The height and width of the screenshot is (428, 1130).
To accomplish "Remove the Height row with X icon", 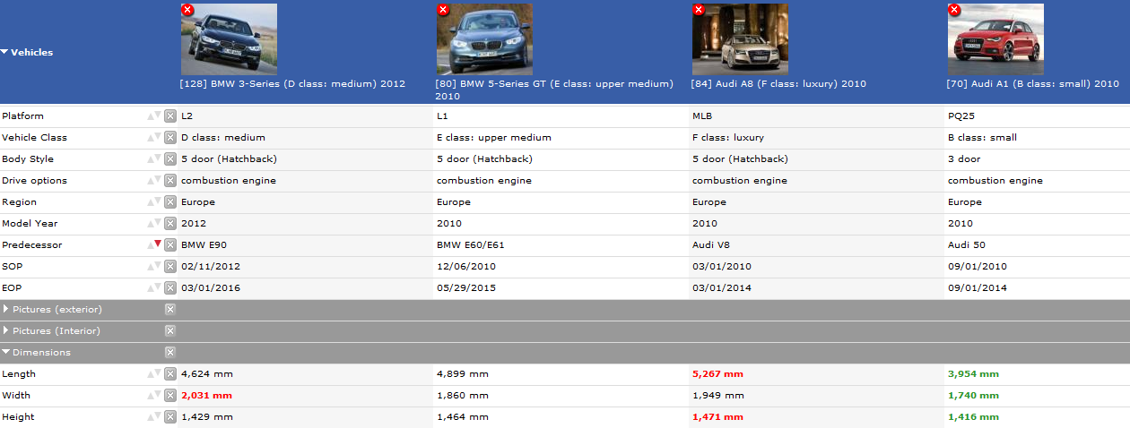I will pyautogui.click(x=169, y=416).
